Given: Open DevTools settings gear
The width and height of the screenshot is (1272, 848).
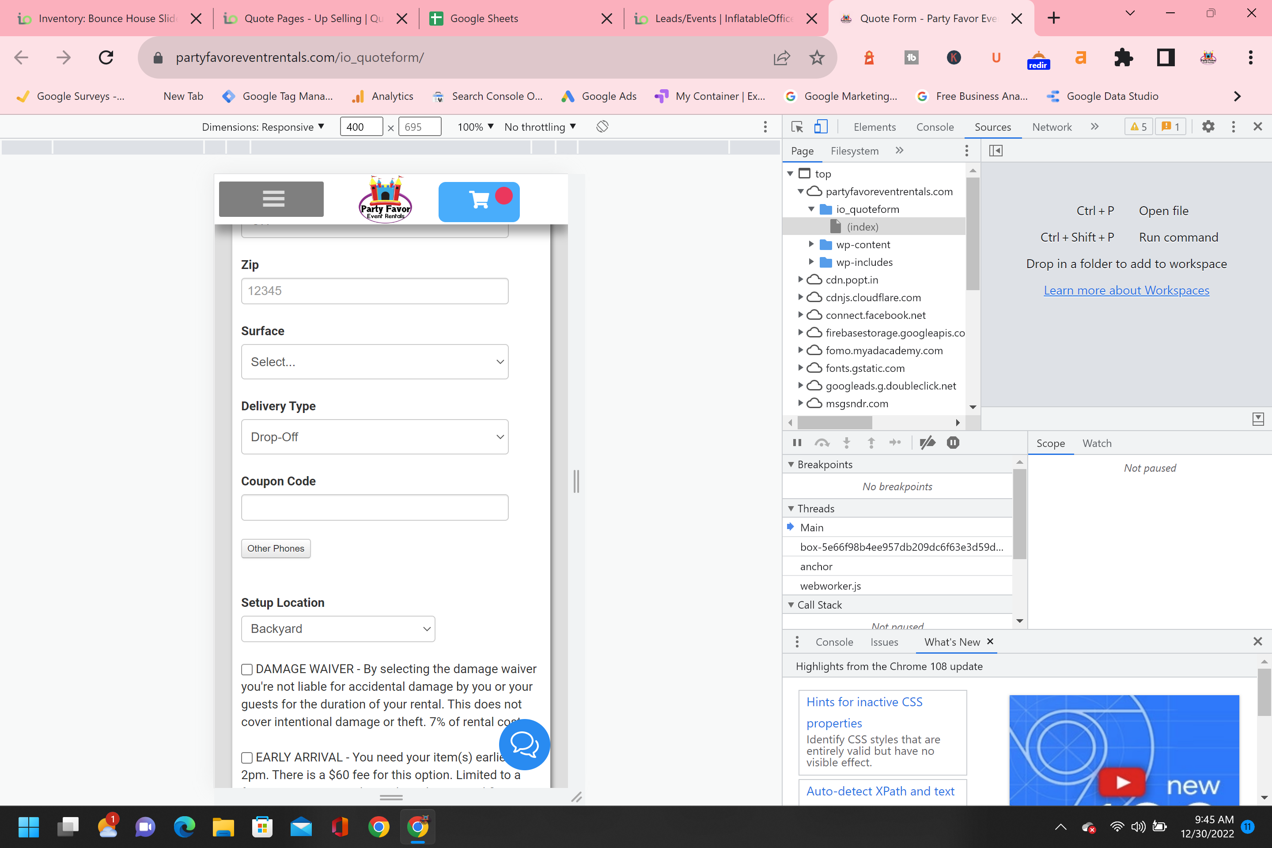Looking at the screenshot, I should 1208,127.
